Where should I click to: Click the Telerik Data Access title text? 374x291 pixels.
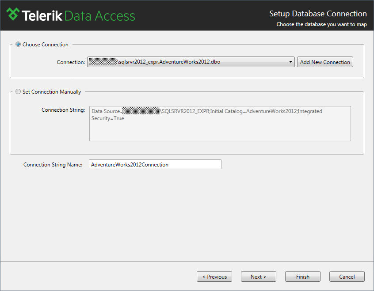[78, 16]
